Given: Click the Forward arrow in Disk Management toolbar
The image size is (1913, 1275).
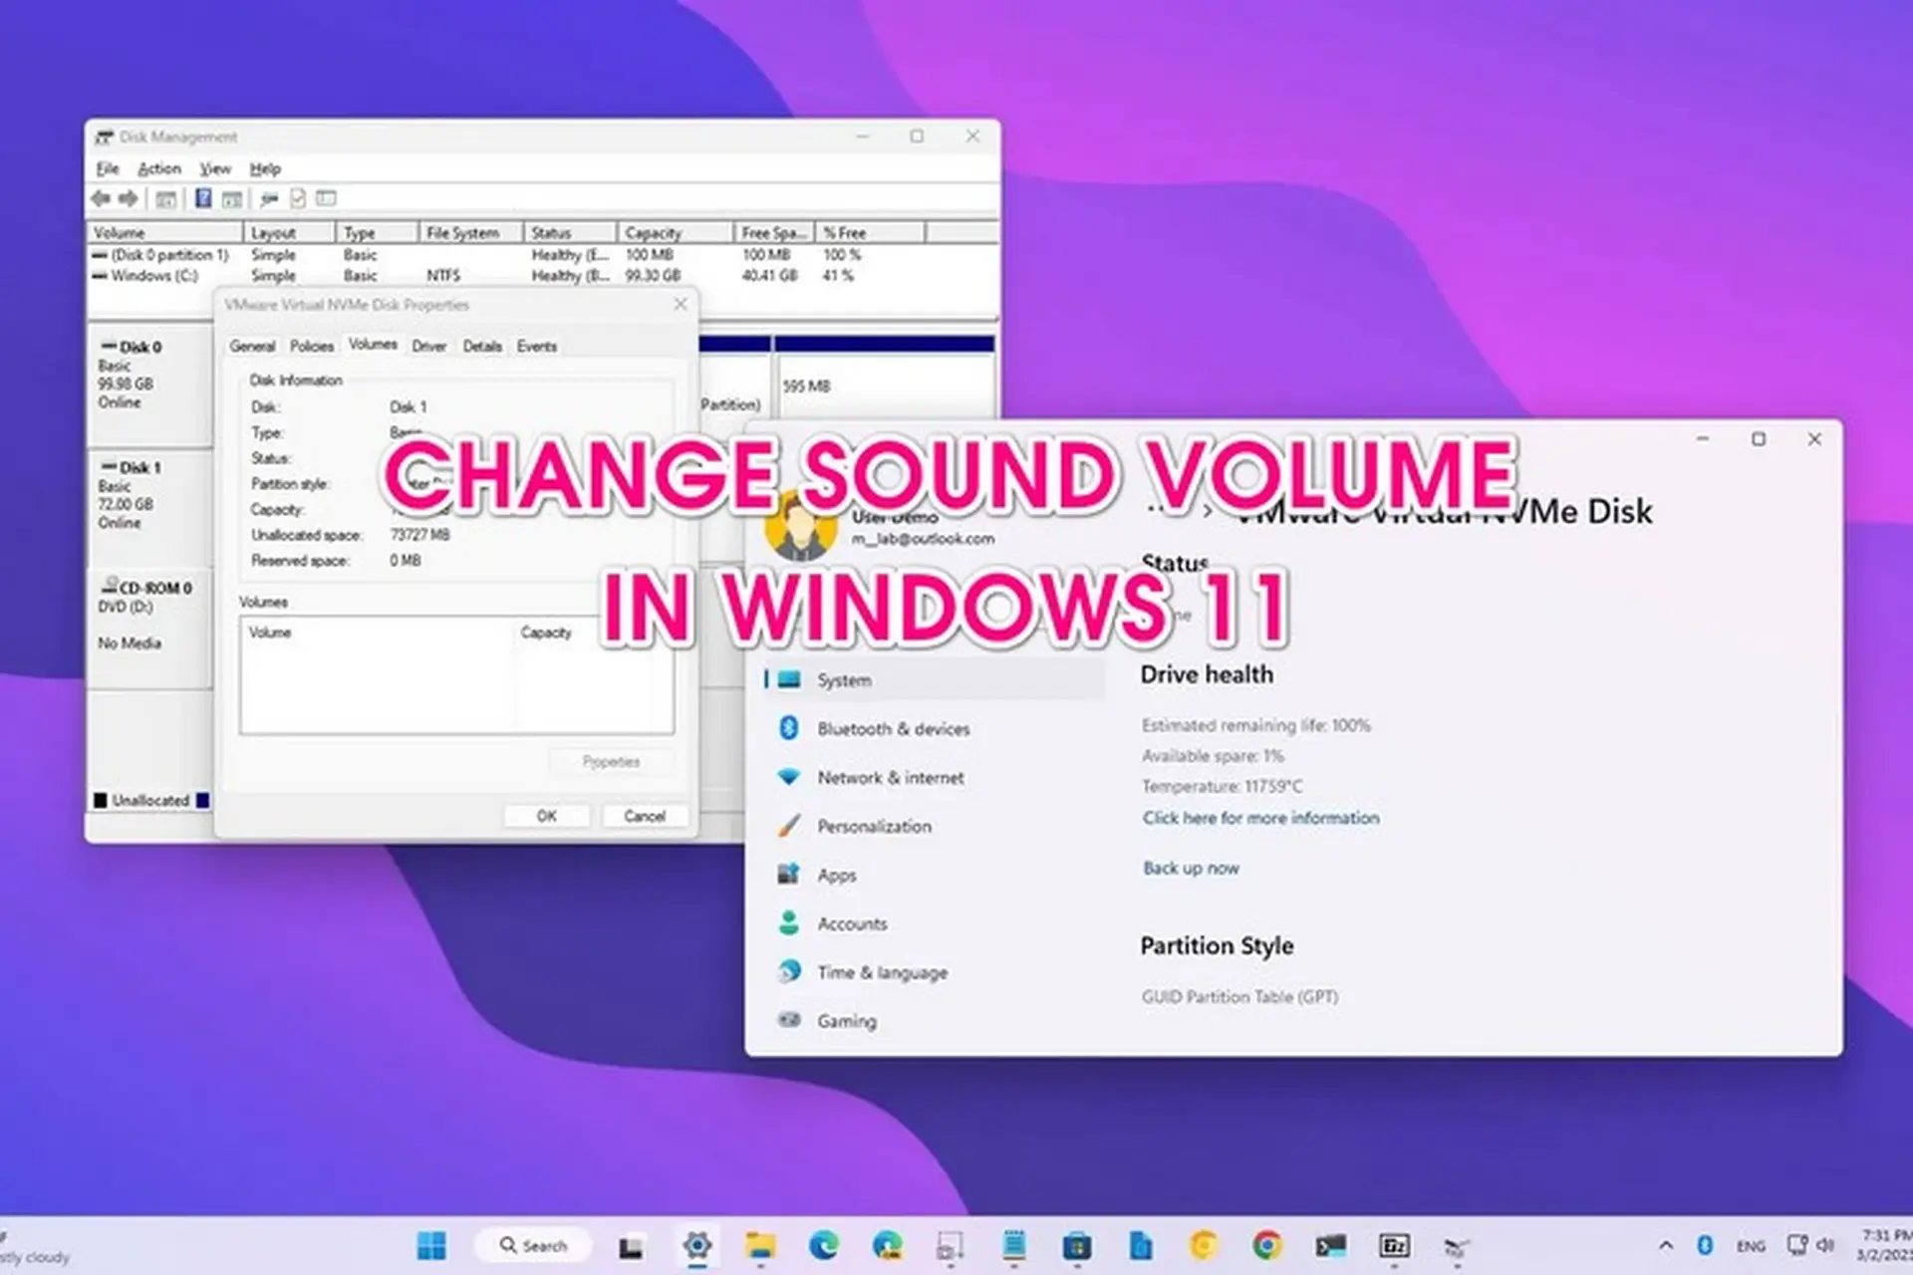Looking at the screenshot, I should (129, 198).
